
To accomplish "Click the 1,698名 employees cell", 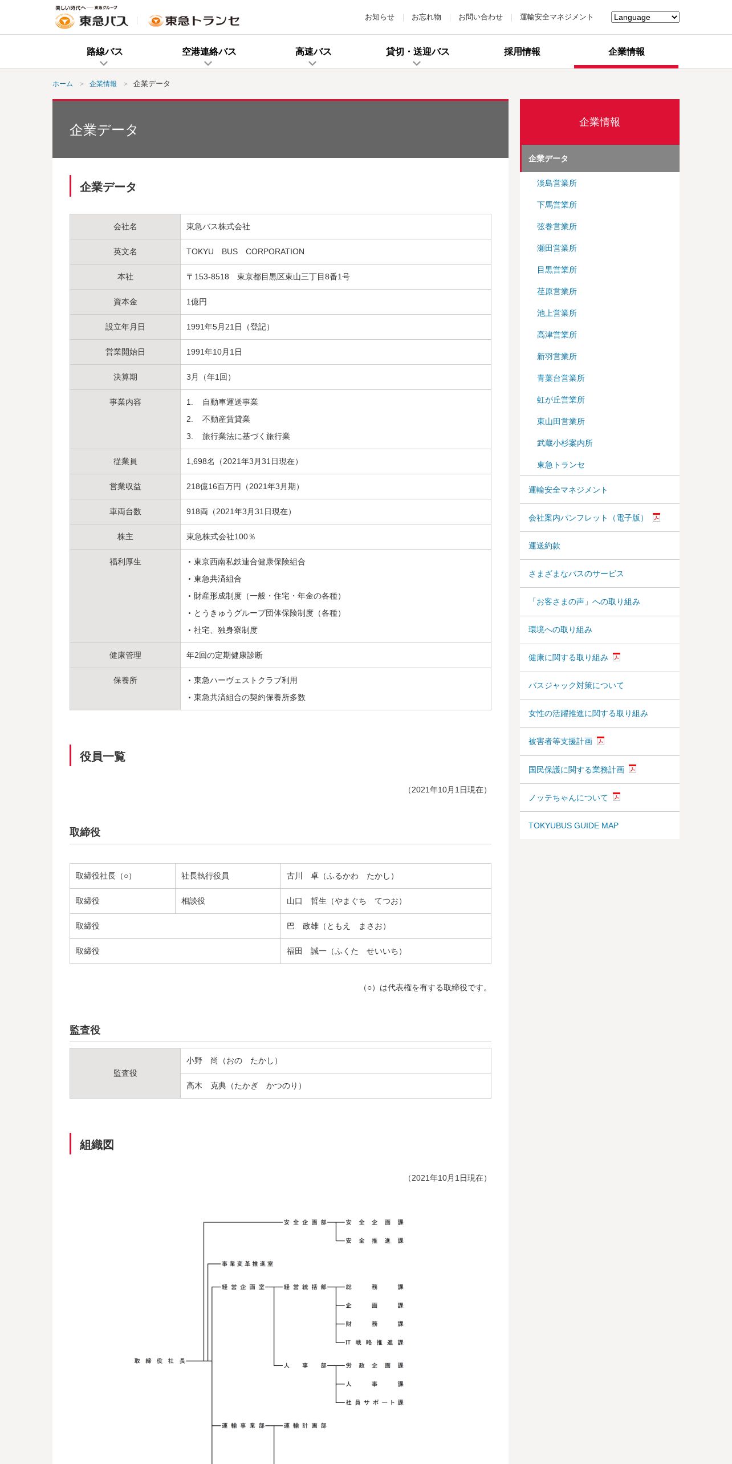I will 335,461.
